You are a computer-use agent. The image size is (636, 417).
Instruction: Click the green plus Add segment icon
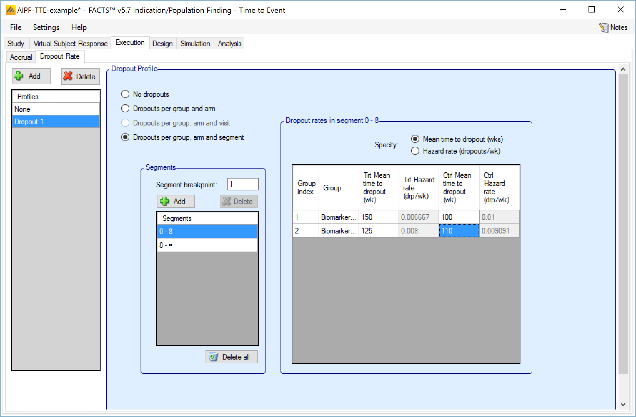[x=165, y=201]
